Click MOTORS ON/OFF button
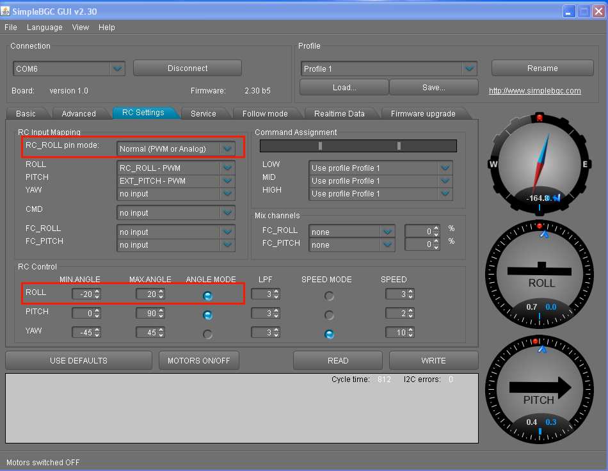Screen dimensions: 608x471 click(199, 360)
